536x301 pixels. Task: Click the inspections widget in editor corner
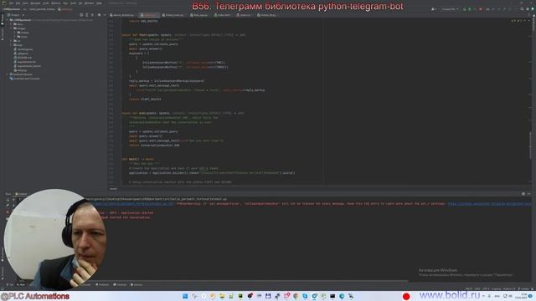517,21
